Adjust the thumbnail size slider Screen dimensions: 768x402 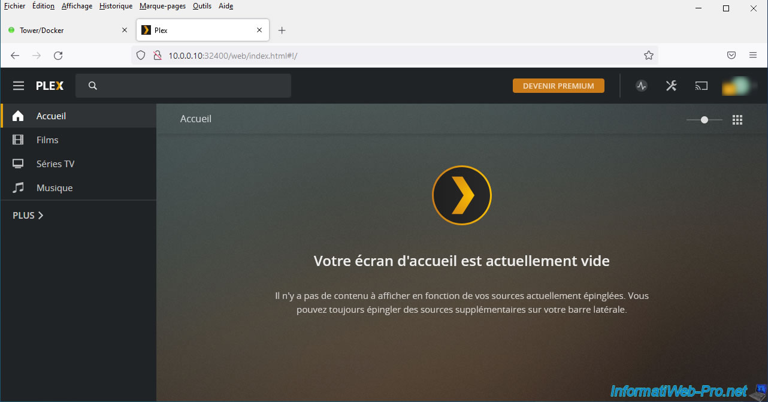(x=704, y=120)
